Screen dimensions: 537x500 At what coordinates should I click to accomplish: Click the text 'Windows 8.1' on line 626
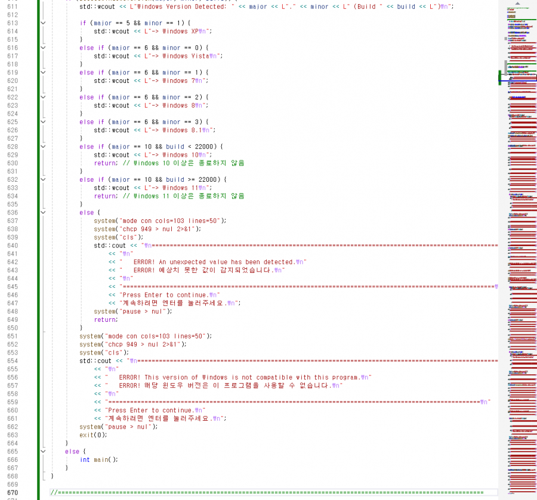pos(182,130)
